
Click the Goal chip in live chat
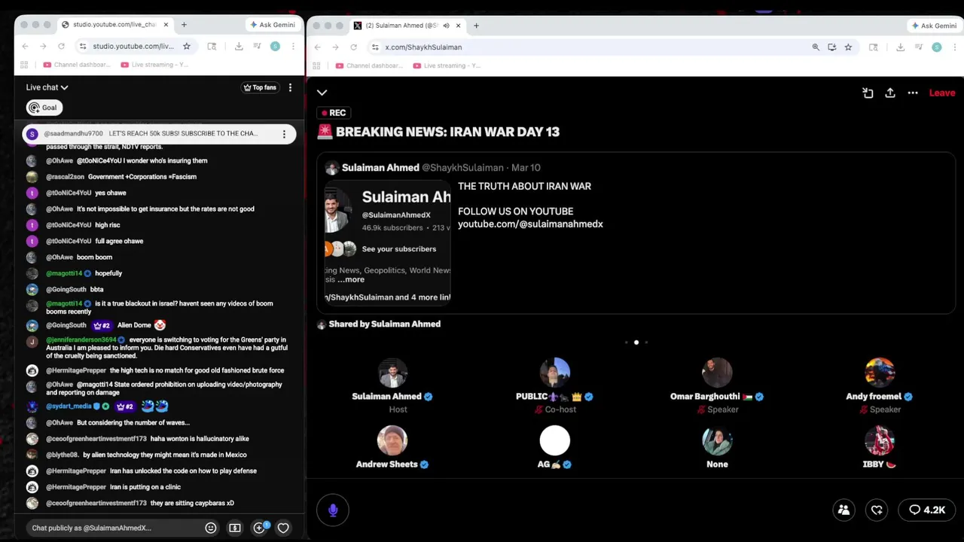pyautogui.click(x=44, y=108)
